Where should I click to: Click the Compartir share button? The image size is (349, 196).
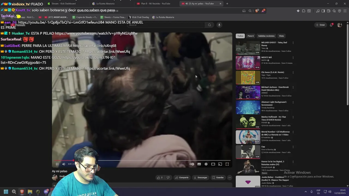(x=182, y=177)
